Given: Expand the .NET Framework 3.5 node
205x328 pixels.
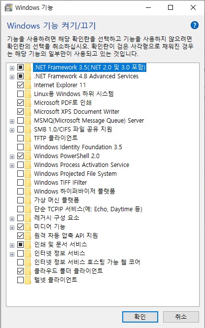Looking at the screenshot, I should 12,68.
